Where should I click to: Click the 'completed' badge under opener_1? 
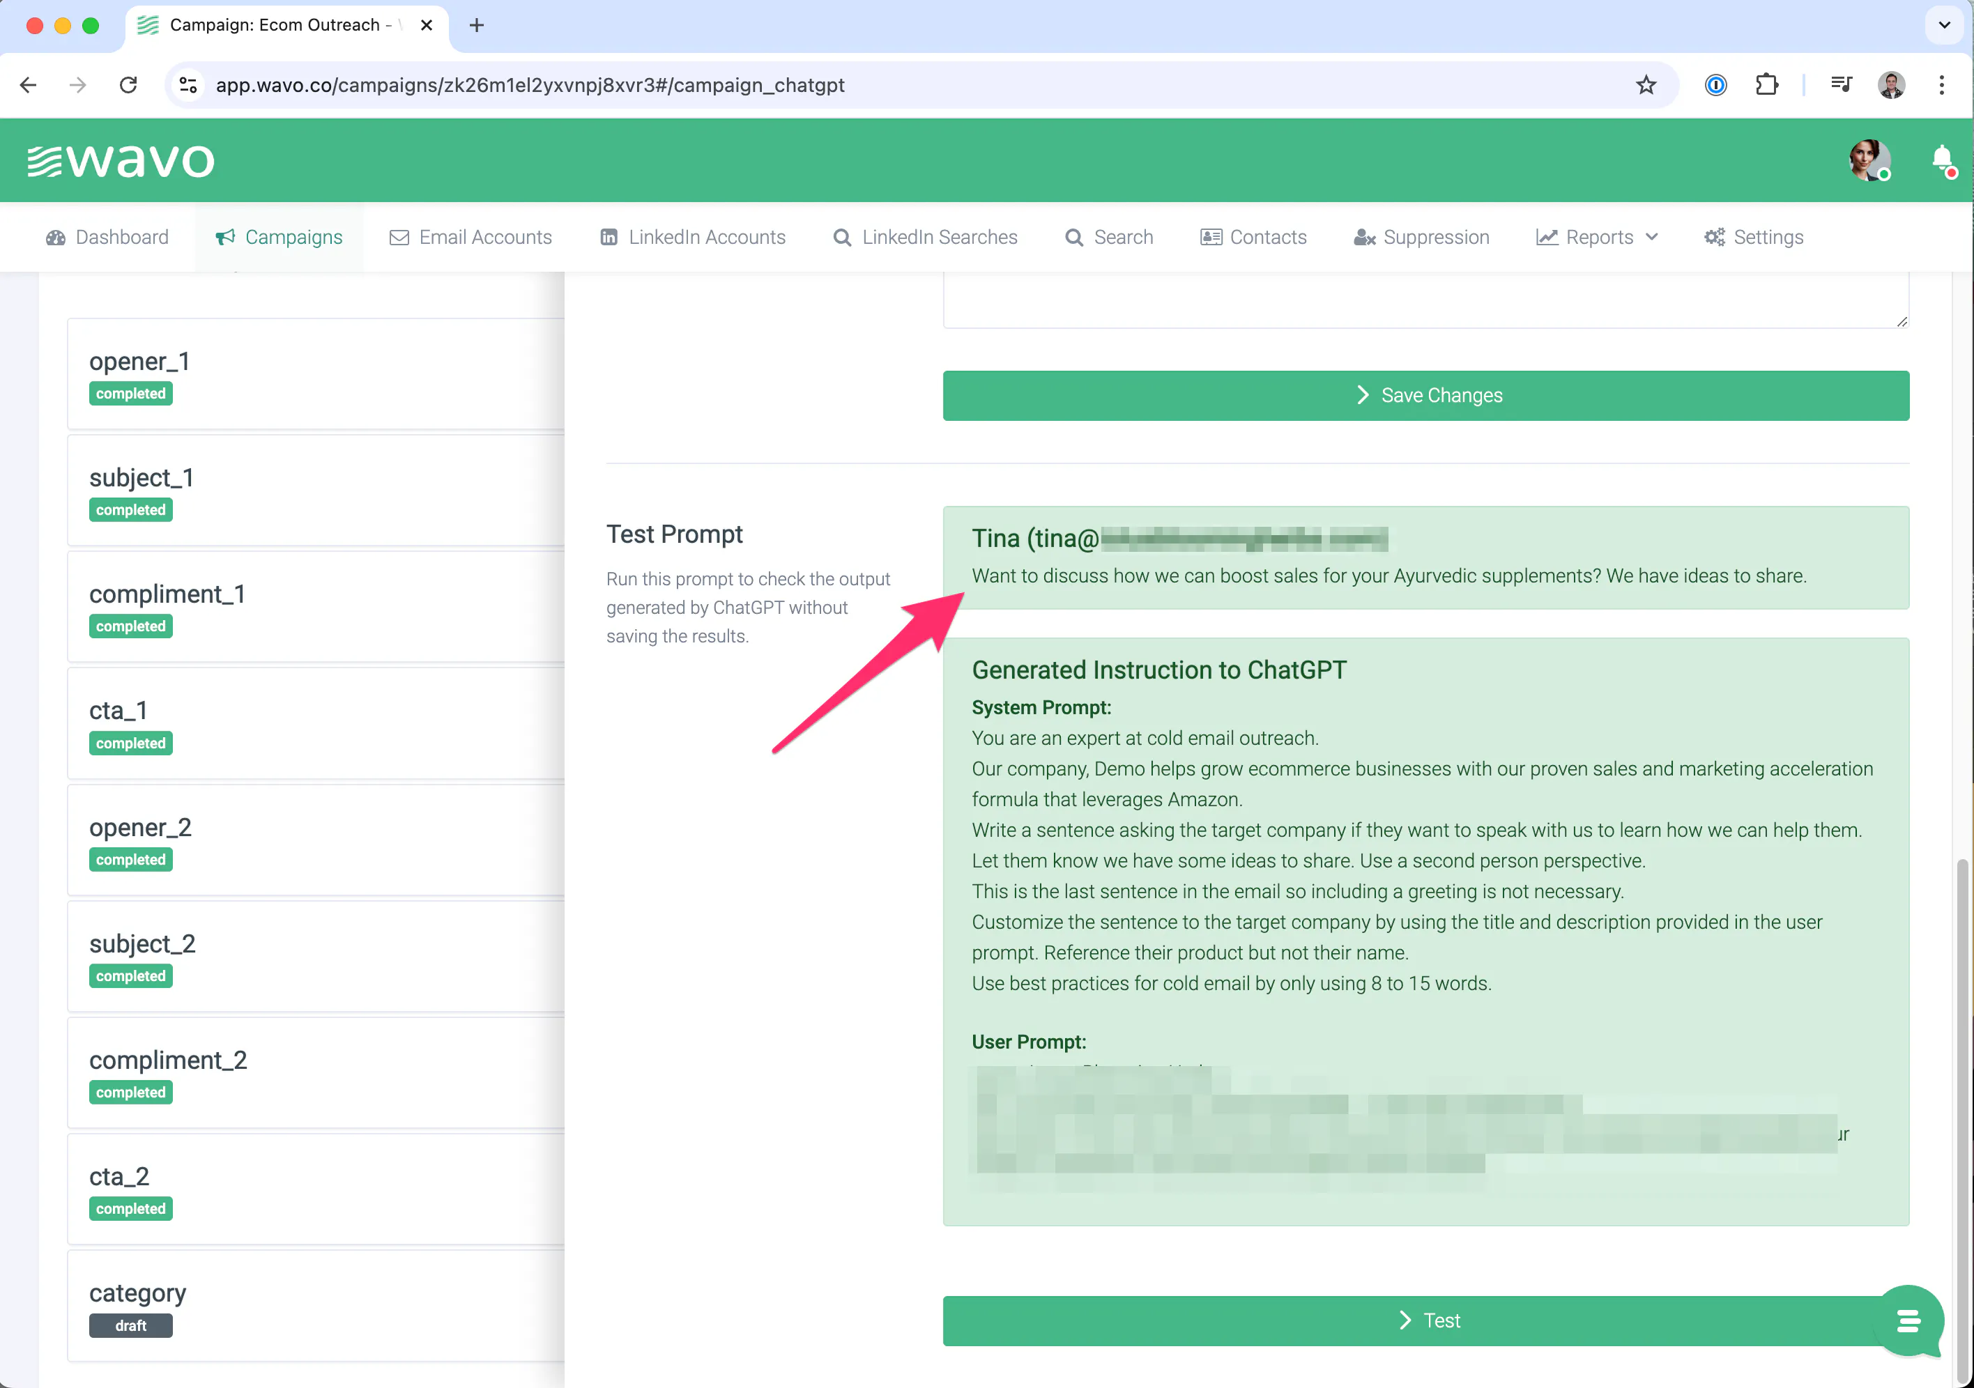130,394
